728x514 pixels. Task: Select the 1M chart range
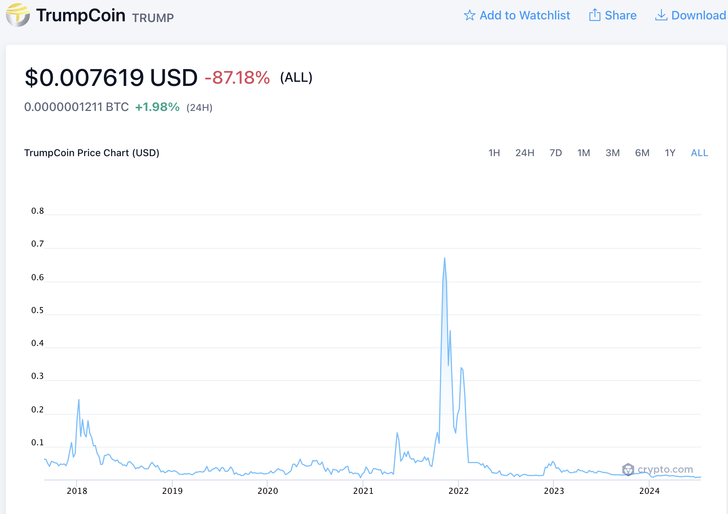pos(583,153)
